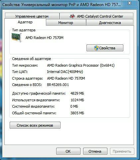Image resolution: width=140 pixels, height=160 pixels.
Task: Open the Диагностика tab
Action: [x=110, y=23]
